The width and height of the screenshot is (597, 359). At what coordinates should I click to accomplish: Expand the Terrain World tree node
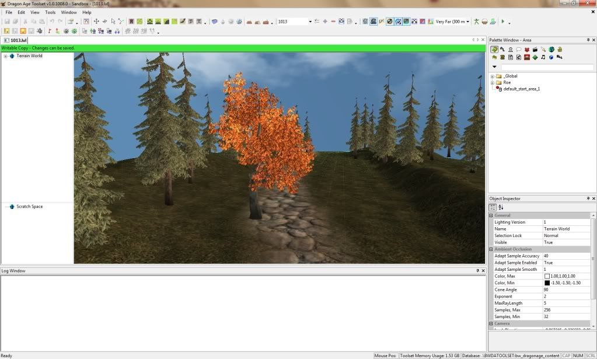pos(5,56)
